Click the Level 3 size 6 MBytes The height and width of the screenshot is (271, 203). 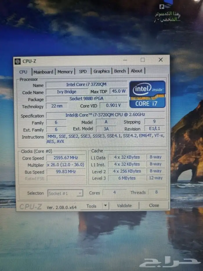point(127,178)
